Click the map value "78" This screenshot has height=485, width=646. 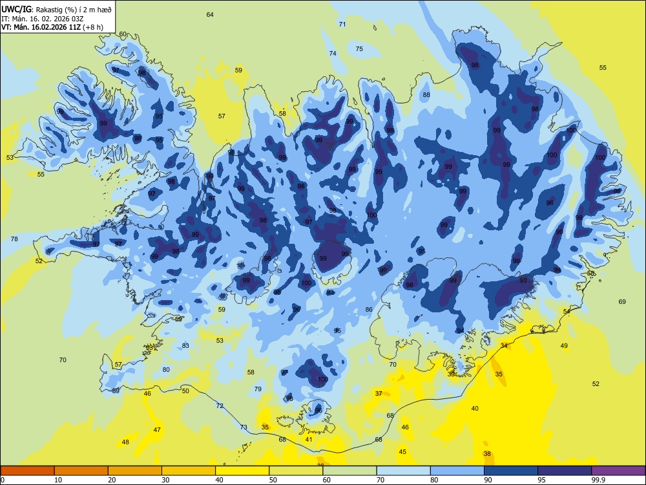[14, 239]
